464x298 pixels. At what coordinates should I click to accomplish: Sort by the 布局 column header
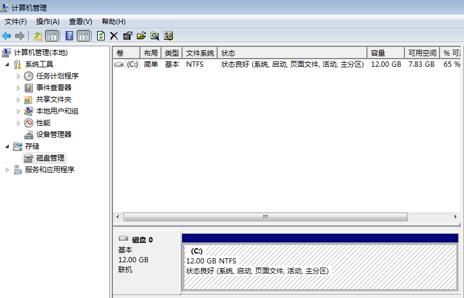click(150, 53)
